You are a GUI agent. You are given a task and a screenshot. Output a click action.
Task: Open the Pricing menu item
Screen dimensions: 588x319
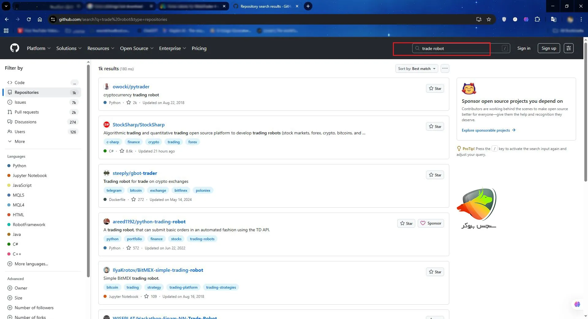199,48
